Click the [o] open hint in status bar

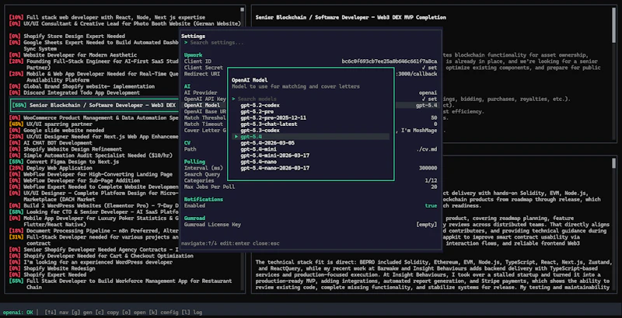pos(134,313)
